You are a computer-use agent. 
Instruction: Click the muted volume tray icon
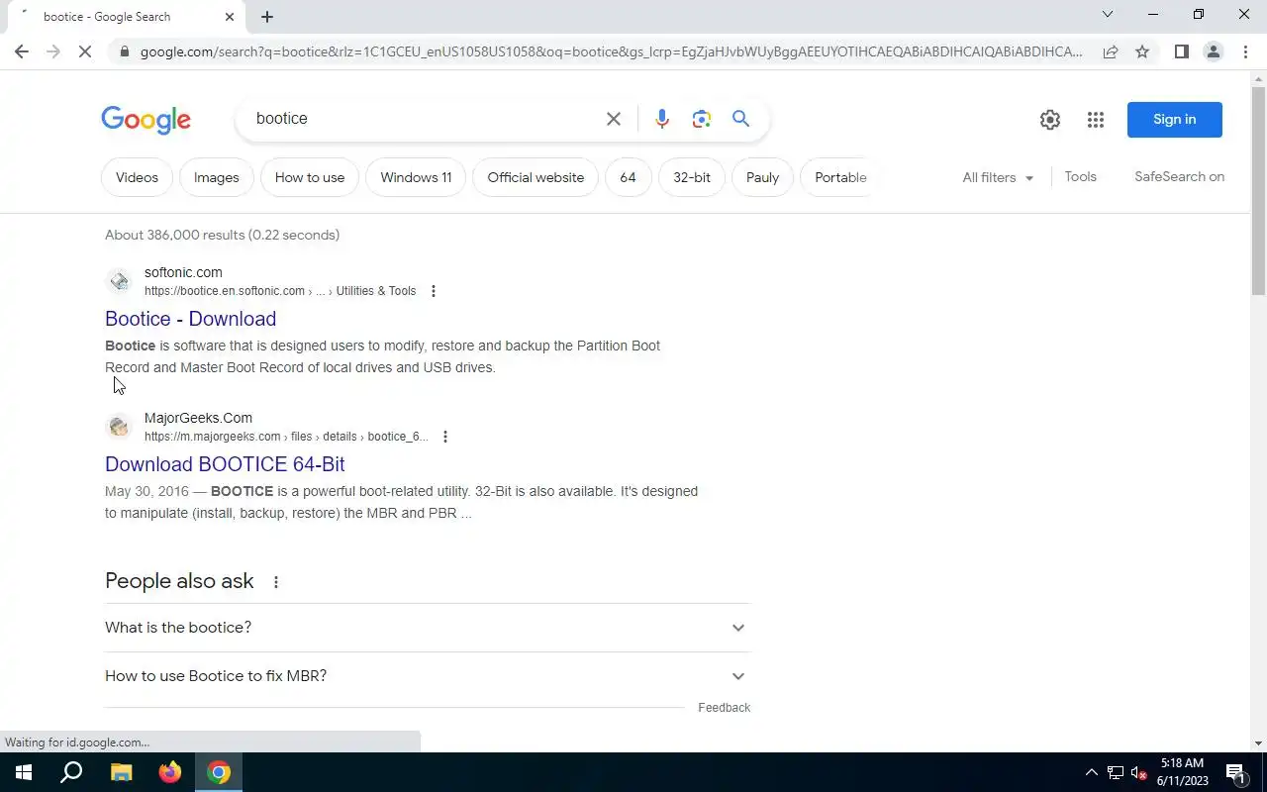1139,772
